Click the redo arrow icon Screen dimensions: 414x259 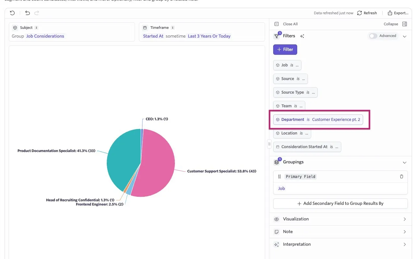[x=37, y=13]
